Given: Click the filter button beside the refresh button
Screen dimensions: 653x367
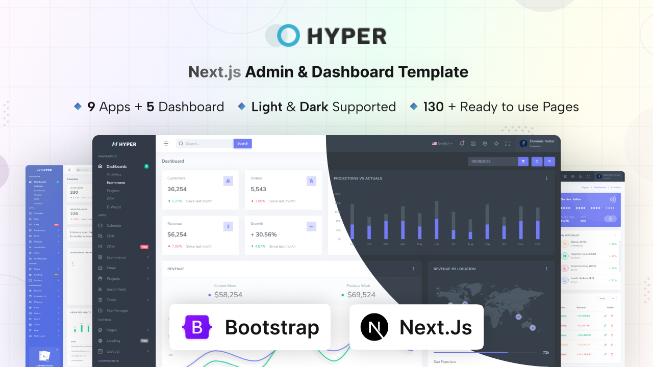Looking at the screenshot, I should click(x=550, y=161).
